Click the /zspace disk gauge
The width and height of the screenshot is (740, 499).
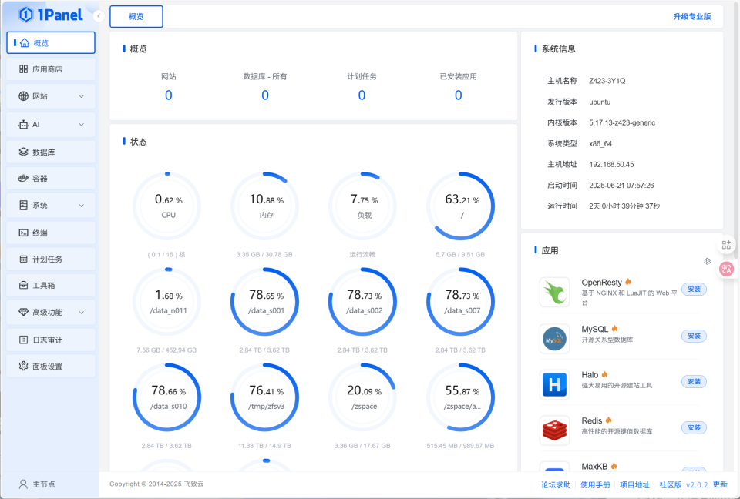point(362,397)
